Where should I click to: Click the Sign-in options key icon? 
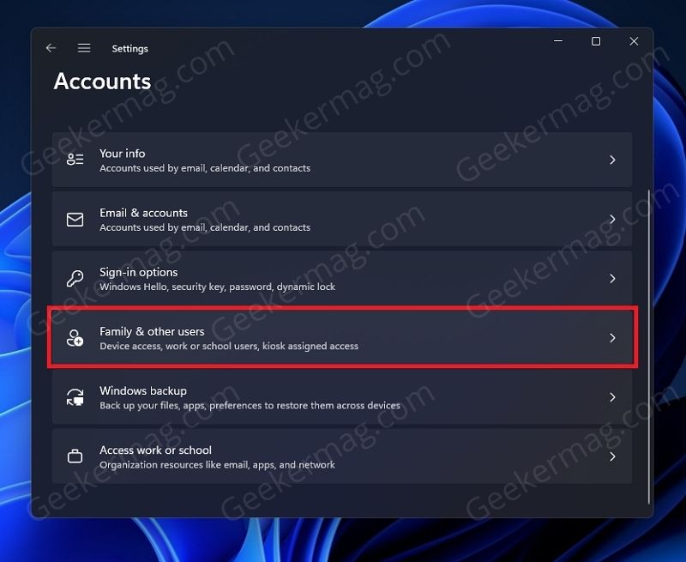click(75, 278)
